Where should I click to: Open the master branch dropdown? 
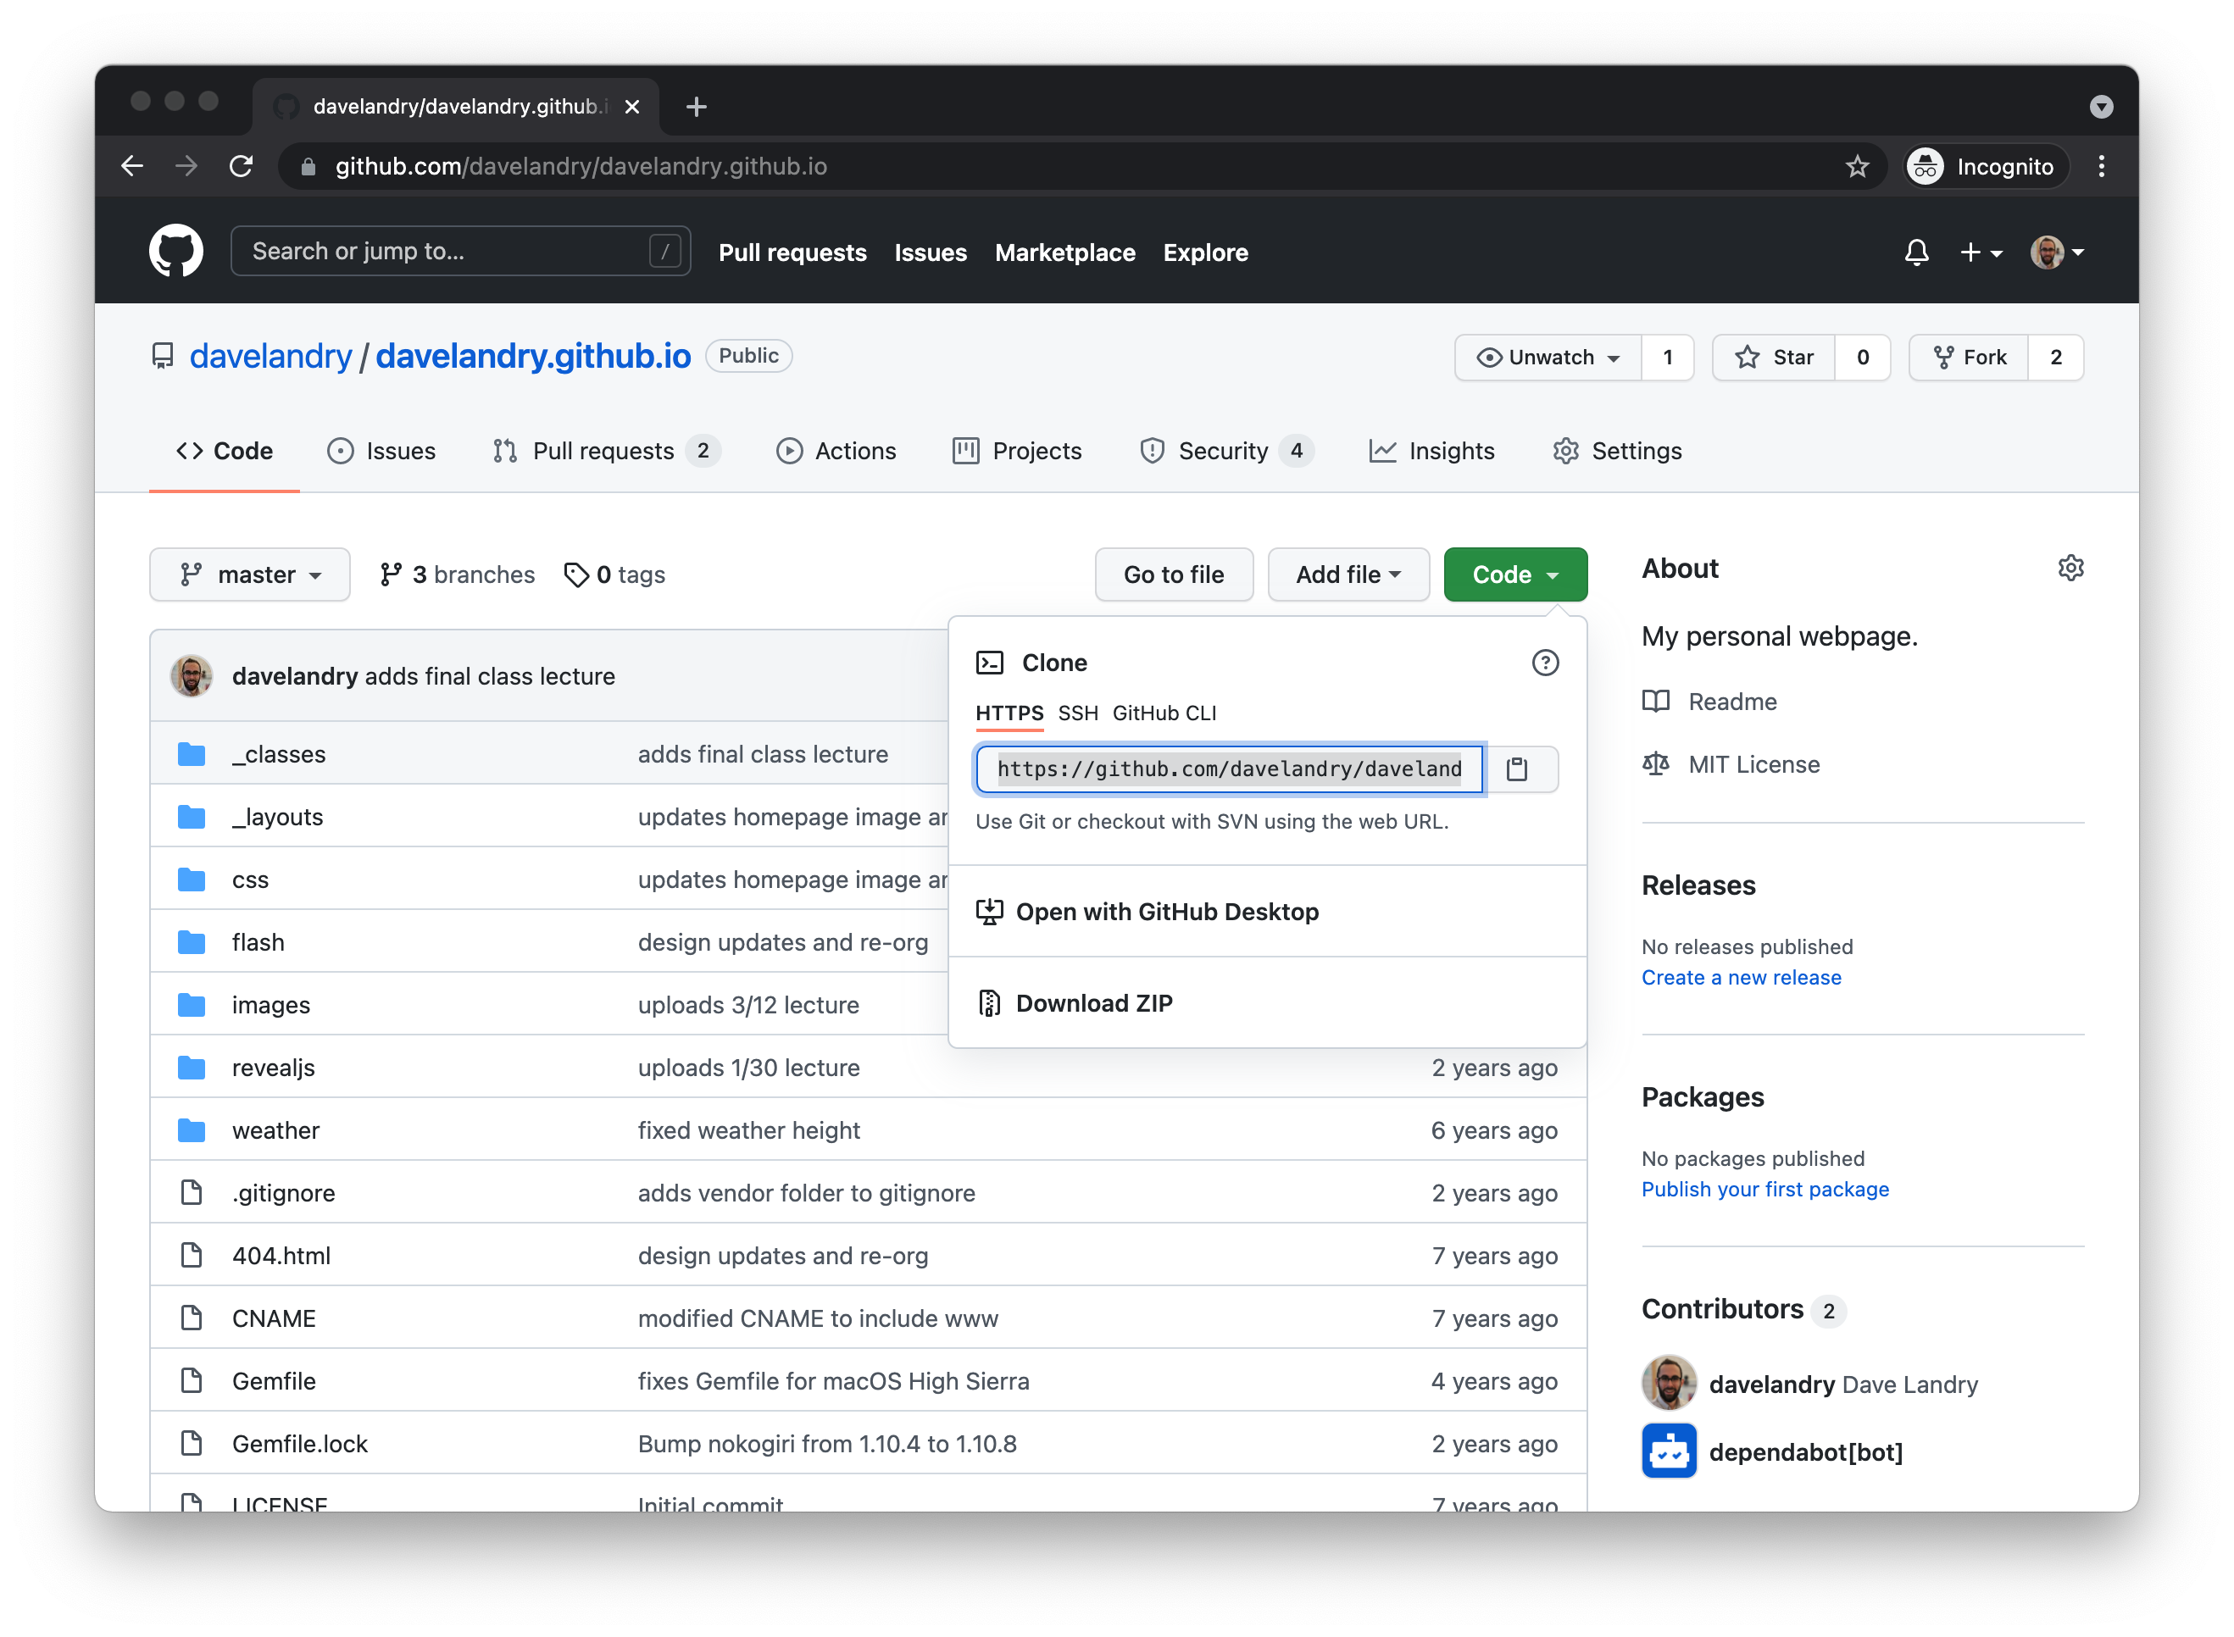(250, 574)
